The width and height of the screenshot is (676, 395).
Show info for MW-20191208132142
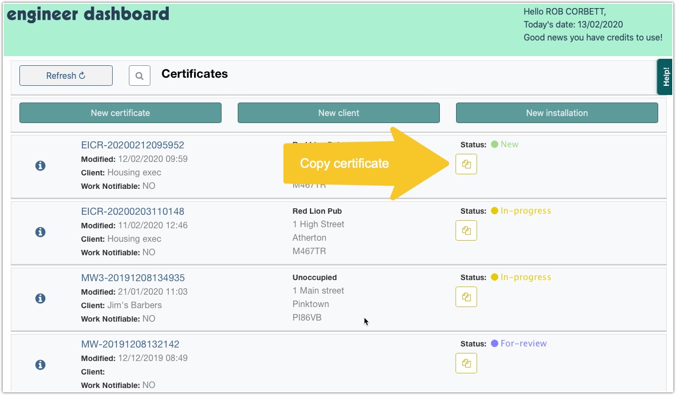pyautogui.click(x=40, y=365)
